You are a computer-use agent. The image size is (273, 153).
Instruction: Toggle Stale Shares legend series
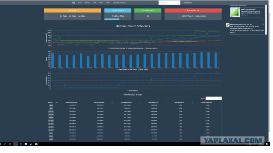[132, 69]
